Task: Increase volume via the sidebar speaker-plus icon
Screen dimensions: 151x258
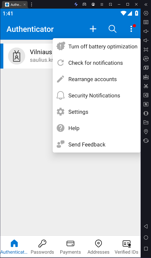Action: pos(146,31)
